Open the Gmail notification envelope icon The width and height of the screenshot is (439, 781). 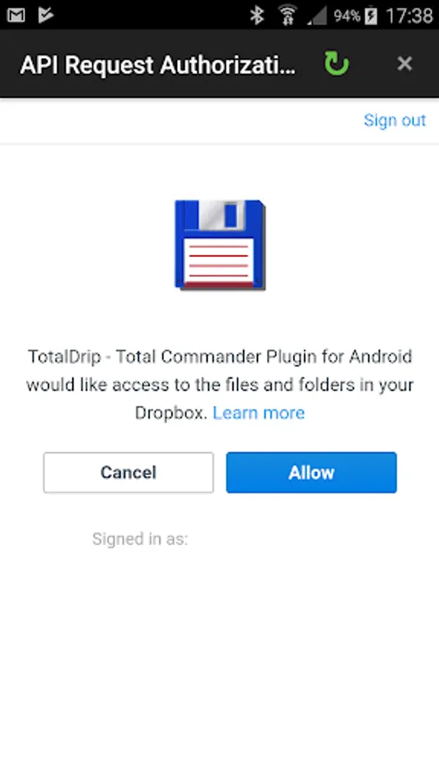(x=16, y=15)
